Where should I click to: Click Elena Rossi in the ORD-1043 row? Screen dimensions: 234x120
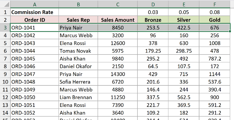(78, 43)
